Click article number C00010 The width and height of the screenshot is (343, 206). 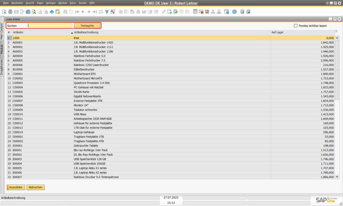click(x=18, y=114)
